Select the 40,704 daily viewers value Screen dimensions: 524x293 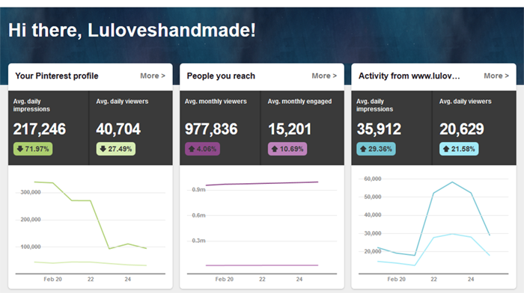coord(118,129)
